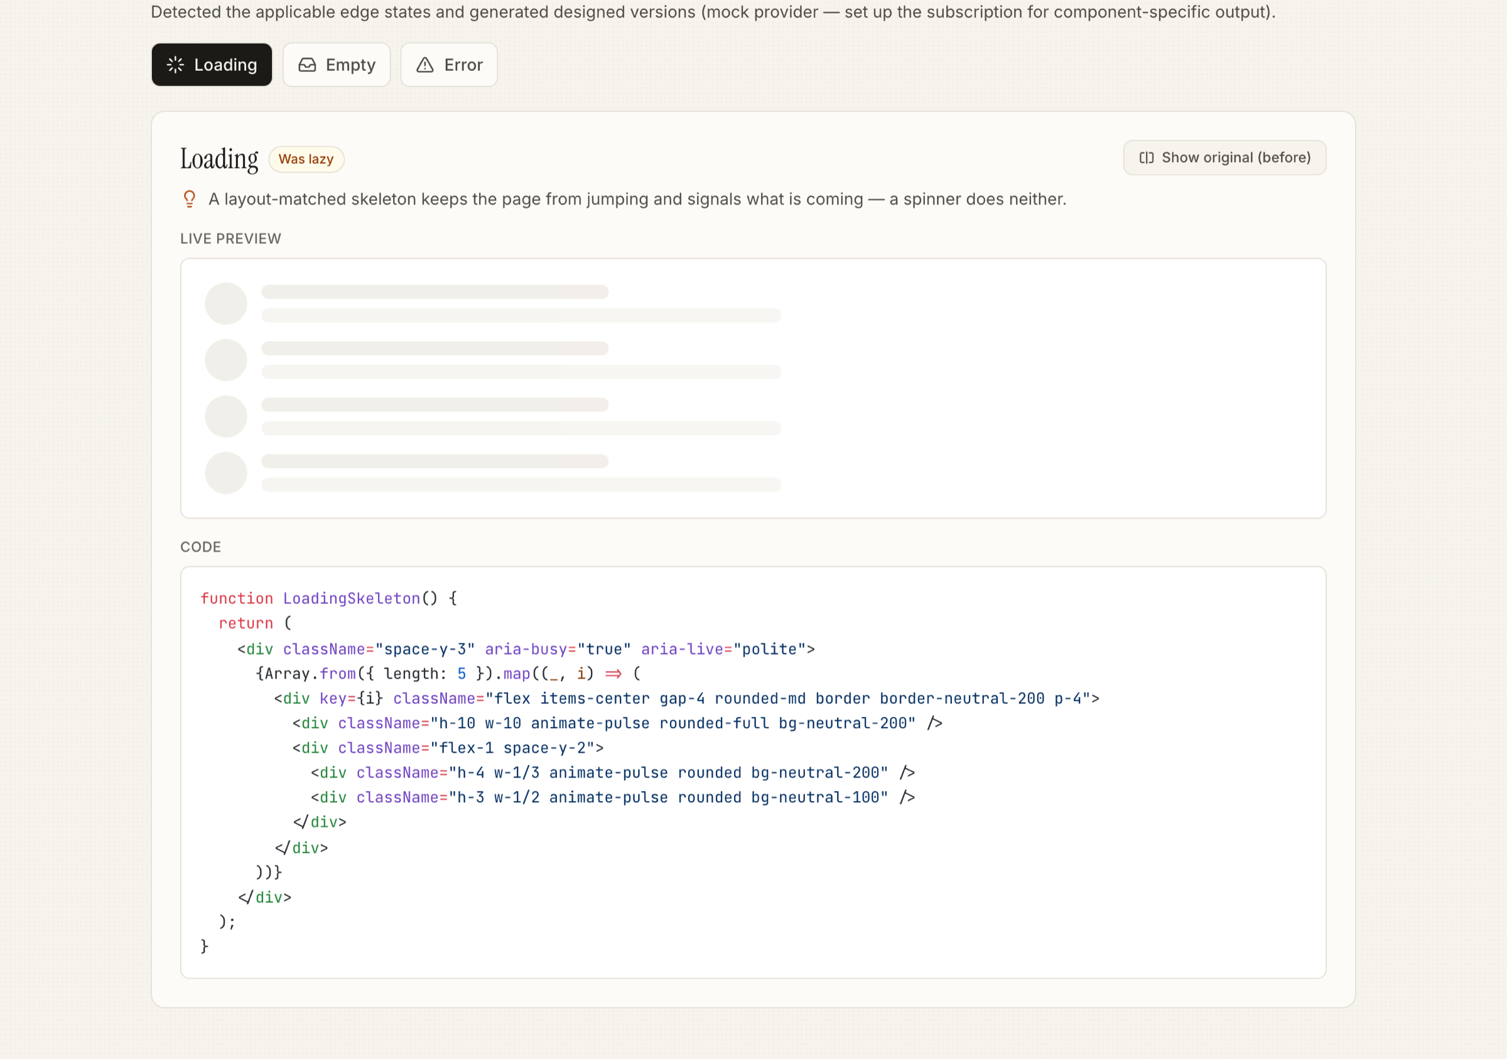Click the LIVE PREVIEW label
The height and width of the screenshot is (1059, 1507).
(230, 239)
